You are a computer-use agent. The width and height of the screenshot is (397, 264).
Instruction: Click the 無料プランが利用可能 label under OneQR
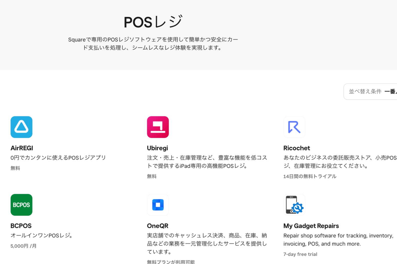click(x=171, y=262)
